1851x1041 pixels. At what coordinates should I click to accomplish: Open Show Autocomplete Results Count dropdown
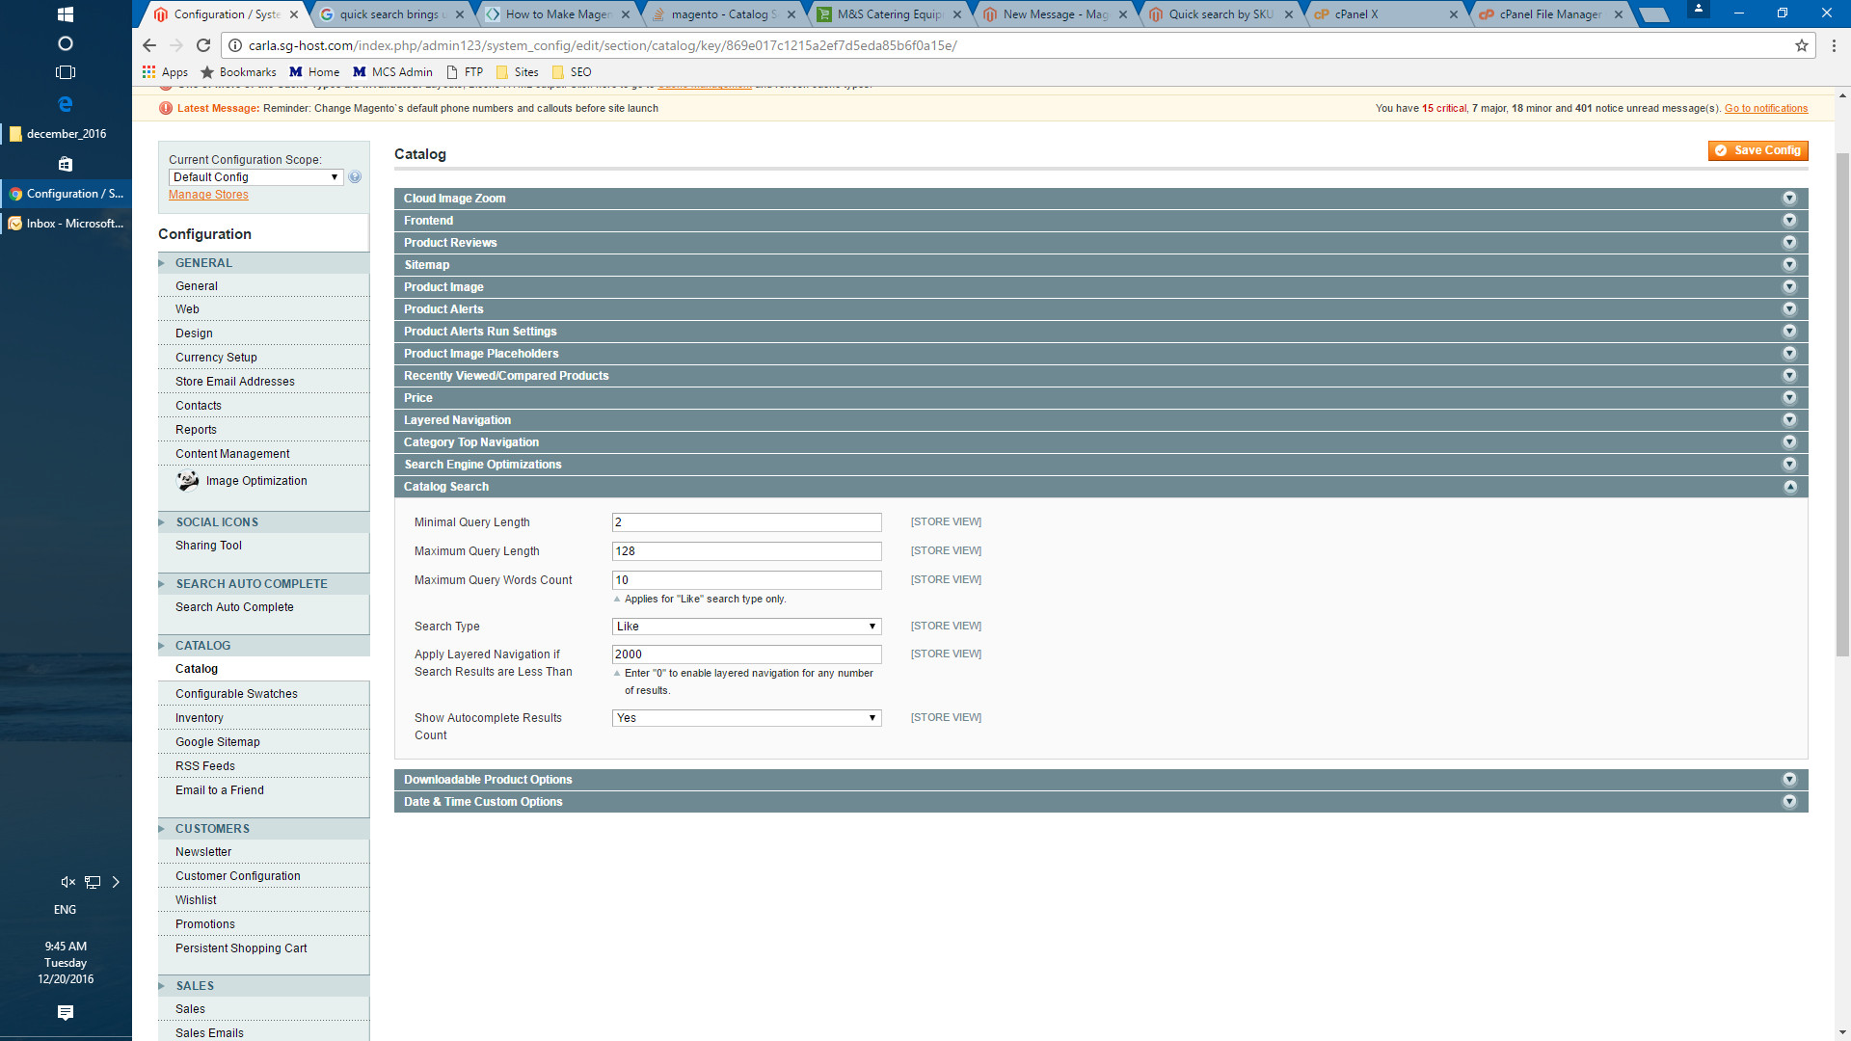point(746,718)
